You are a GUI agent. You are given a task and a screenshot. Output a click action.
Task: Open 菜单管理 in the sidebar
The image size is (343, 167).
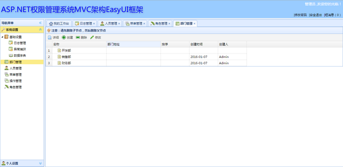[16, 75]
